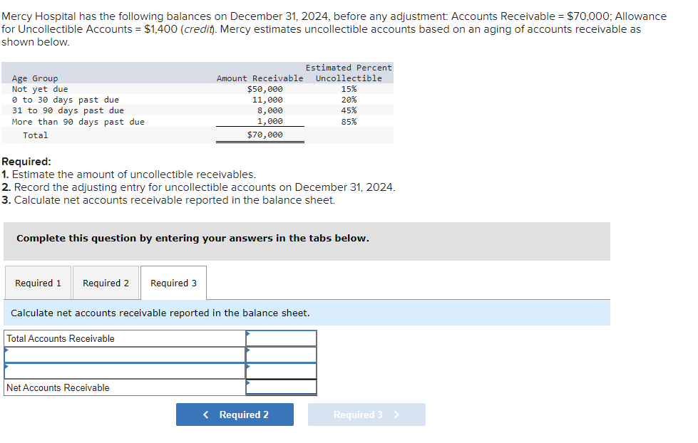Click the blue triangle in the Net Accounts Receivable amount cell
Viewport: 698px width, 443px height.
pos(249,383)
